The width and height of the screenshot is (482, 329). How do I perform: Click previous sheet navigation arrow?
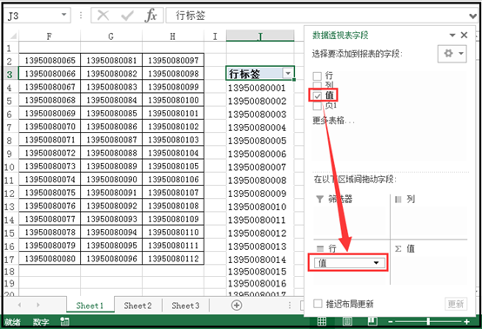(x=20, y=305)
